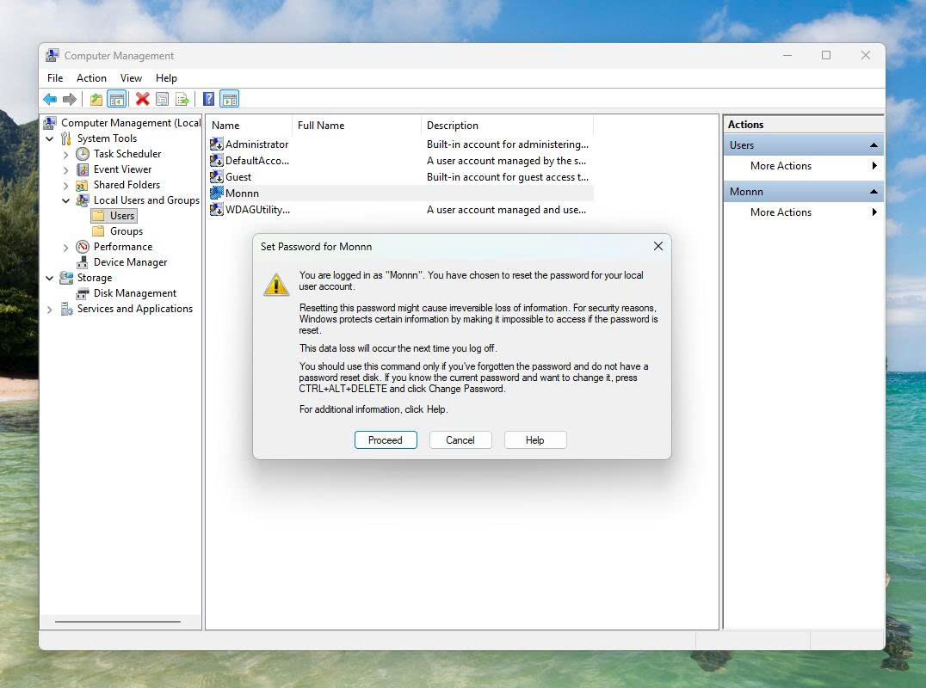Select Local Users and Groups icon
Viewport: 926px width, 688px height.
pyautogui.click(x=83, y=200)
